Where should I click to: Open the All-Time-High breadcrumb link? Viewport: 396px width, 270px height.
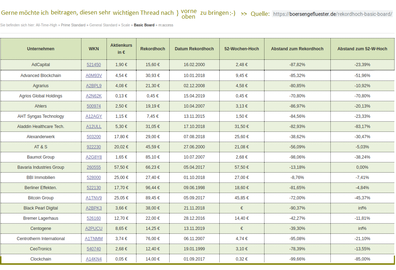47,25
